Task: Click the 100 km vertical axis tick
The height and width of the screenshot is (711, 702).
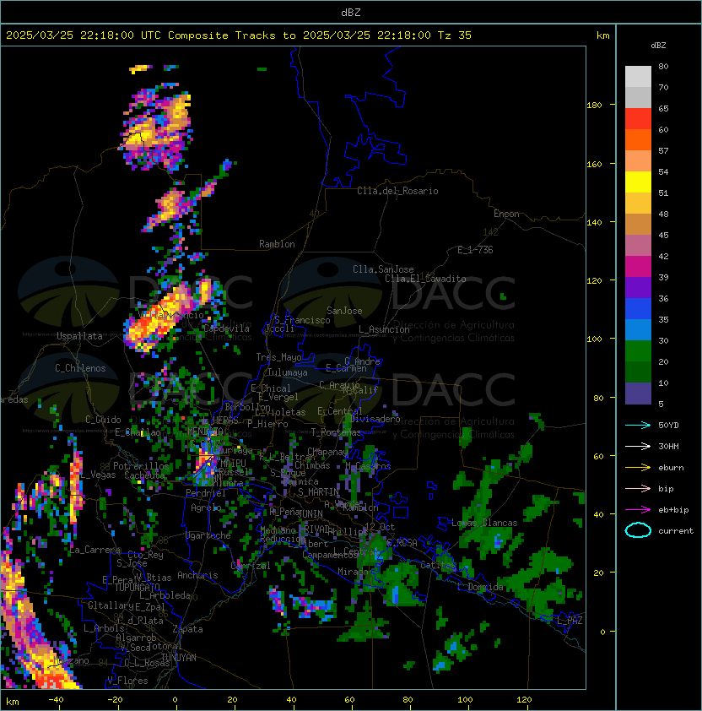Action: tap(594, 339)
